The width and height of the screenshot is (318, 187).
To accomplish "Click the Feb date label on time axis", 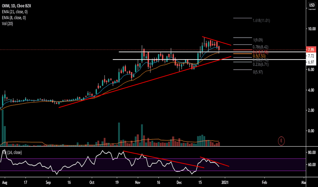I will [264, 182].
